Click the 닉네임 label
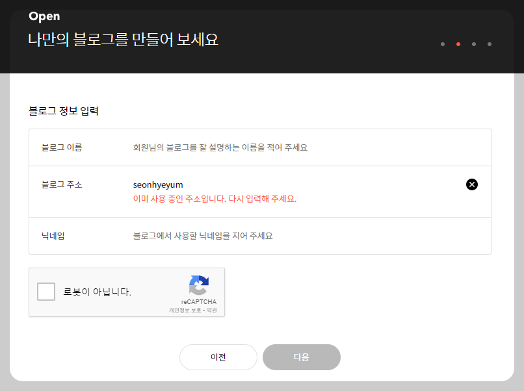Image resolution: width=524 pixels, height=391 pixels. (53, 236)
